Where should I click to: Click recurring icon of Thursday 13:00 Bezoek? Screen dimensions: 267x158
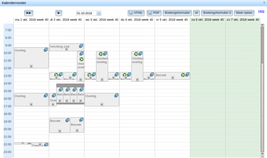pos(124,75)
